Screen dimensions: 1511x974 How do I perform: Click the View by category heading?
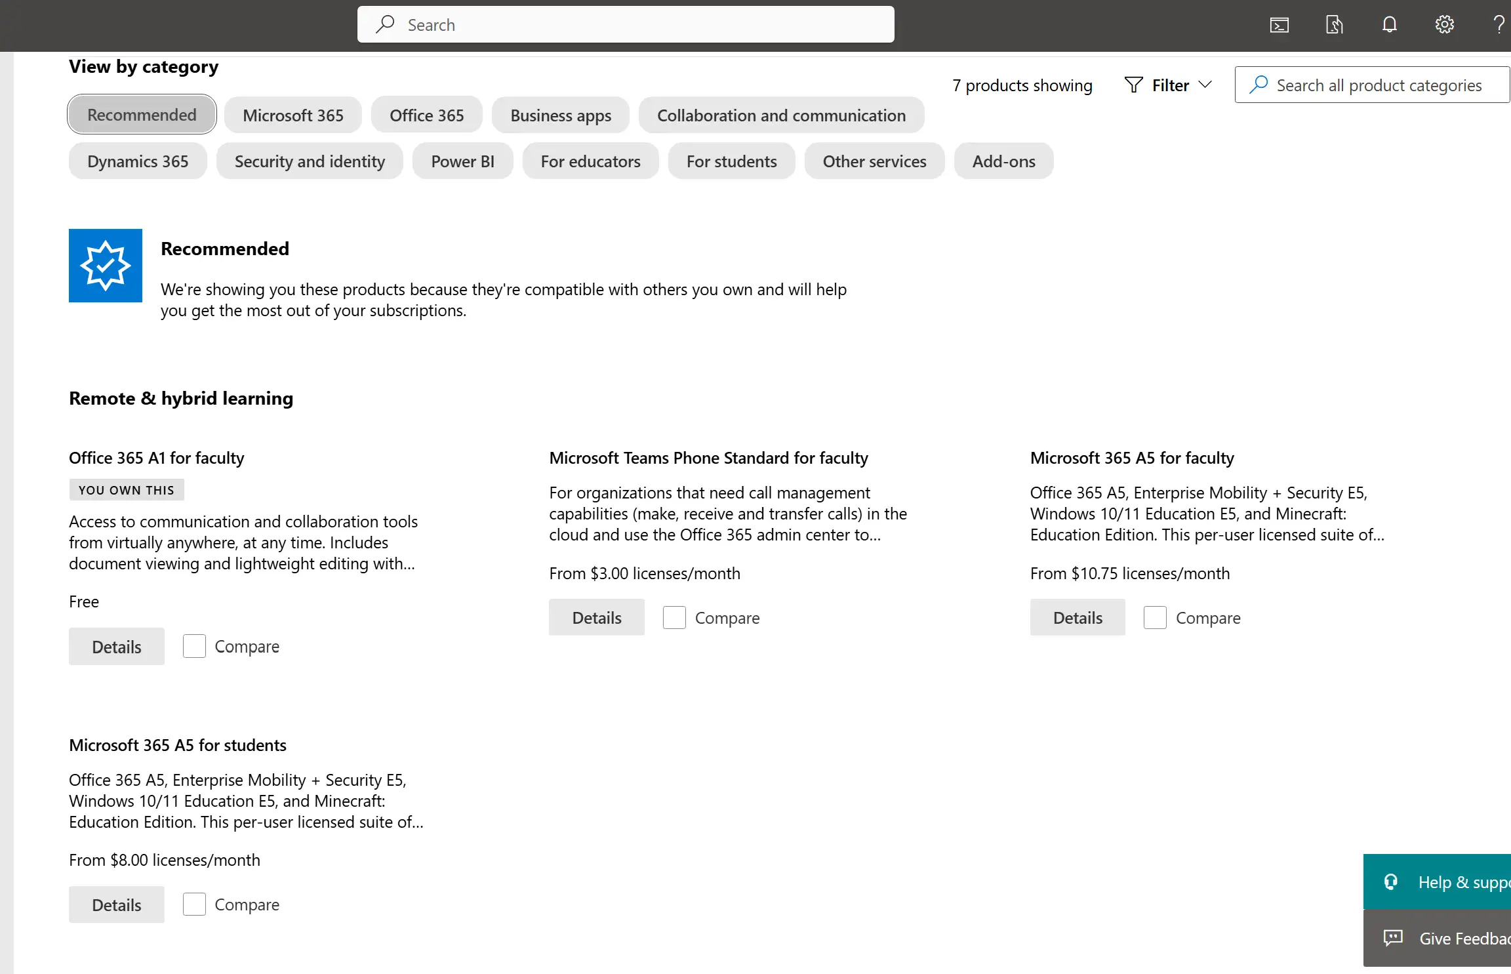tap(144, 66)
